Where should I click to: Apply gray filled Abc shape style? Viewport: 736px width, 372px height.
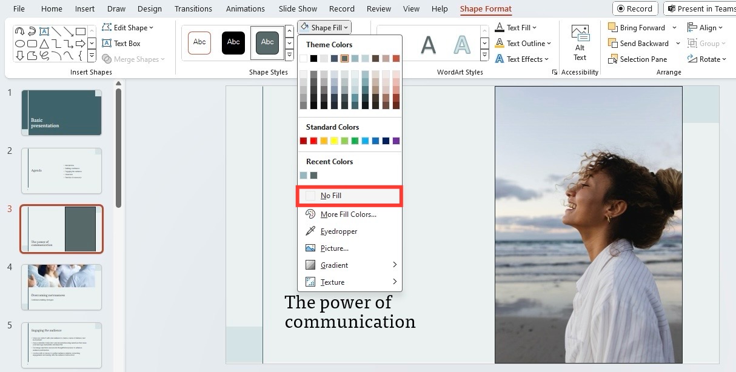[267, 42]
